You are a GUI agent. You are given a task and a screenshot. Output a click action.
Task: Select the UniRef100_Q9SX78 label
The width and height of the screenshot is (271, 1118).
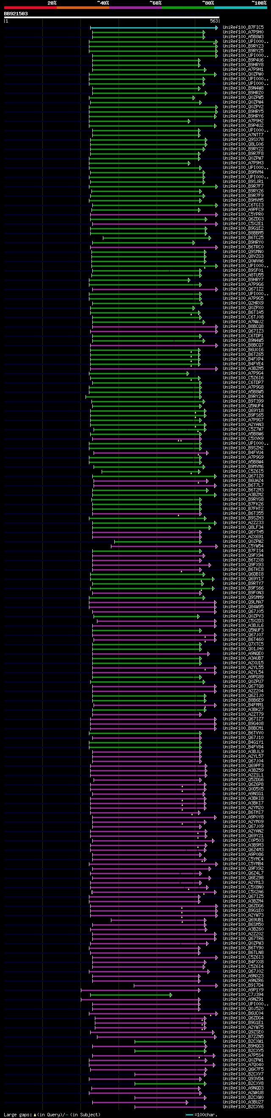pos(243,140)
